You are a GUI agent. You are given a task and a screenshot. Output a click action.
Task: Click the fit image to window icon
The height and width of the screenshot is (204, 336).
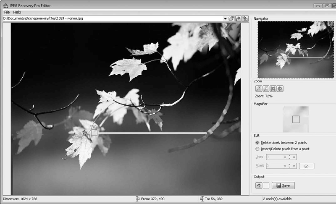click(273, 89)
